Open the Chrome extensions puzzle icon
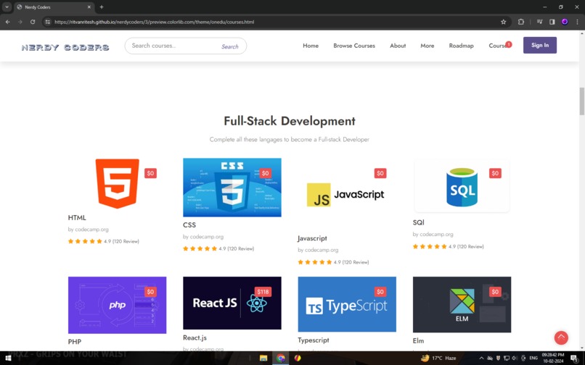Screen dimensions: 585x365 pos(521,22)
